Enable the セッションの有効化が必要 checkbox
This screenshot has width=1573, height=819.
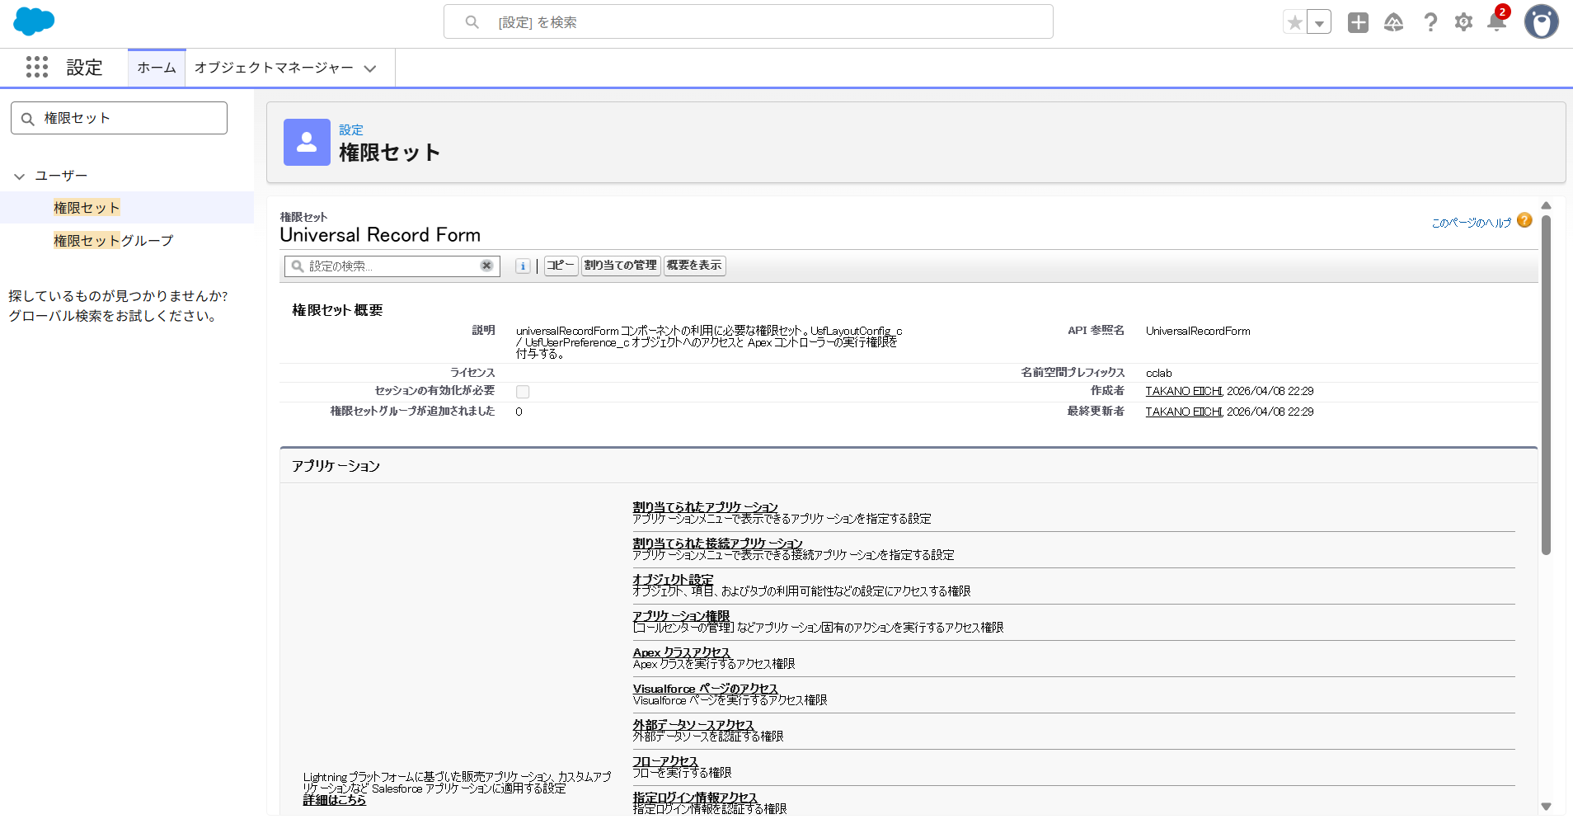pyautogui.click(x=522, y=391)
